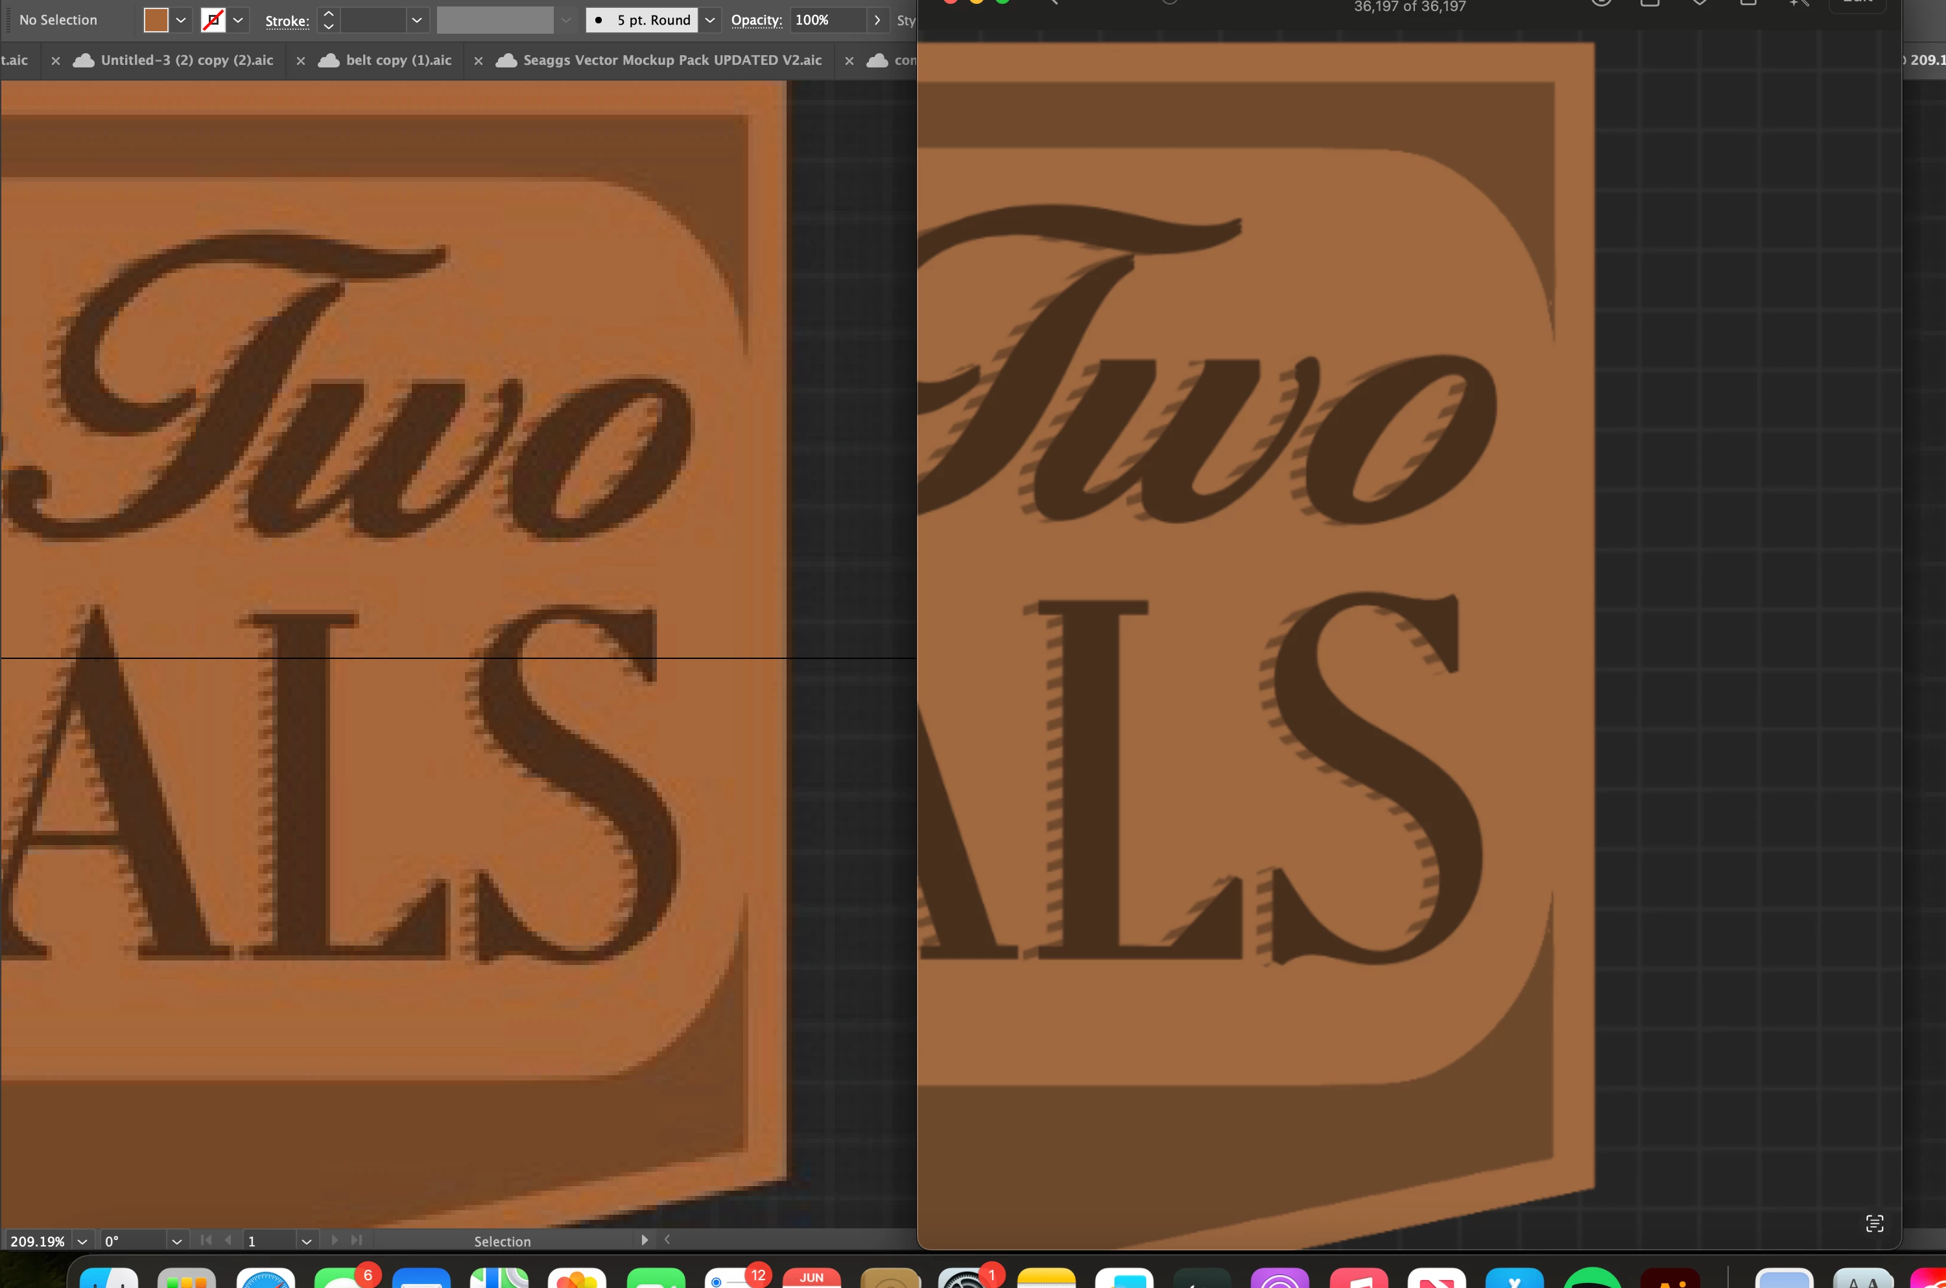Screen dimensions: 1946x1288
Task: Open Safari from the Dock
Action: pyautogui.click(x=265, y=1280)
